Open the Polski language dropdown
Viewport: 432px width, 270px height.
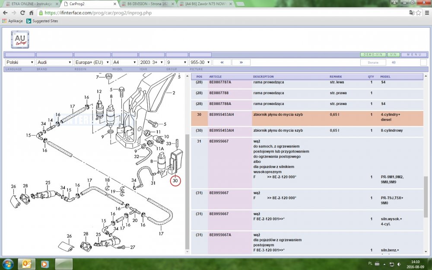[19, 62]
